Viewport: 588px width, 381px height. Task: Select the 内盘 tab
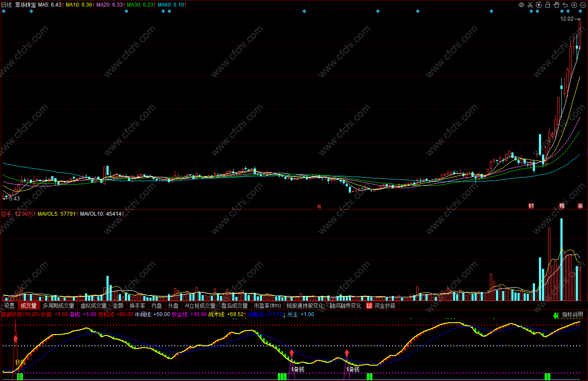(156, 306)
